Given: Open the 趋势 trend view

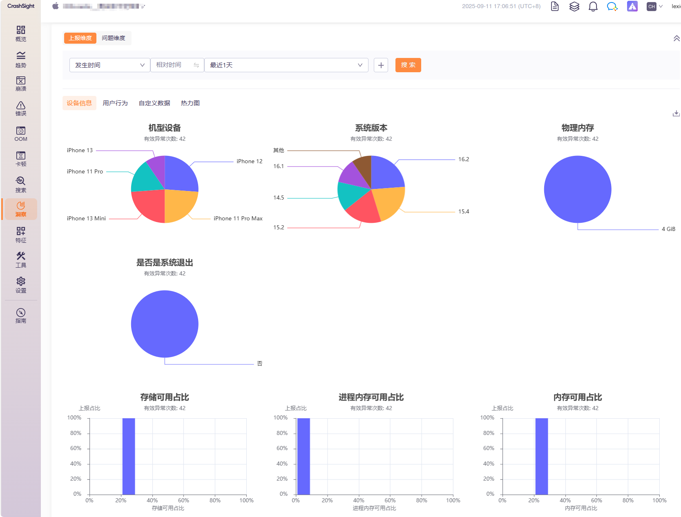Looking at the screenshot, I should pyautogui.click(x=21, y=59).
